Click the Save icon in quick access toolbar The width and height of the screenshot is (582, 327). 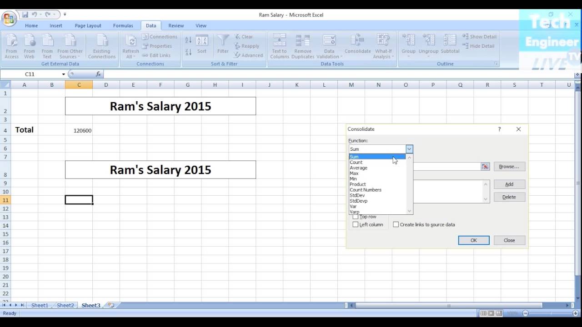point(25,15)
